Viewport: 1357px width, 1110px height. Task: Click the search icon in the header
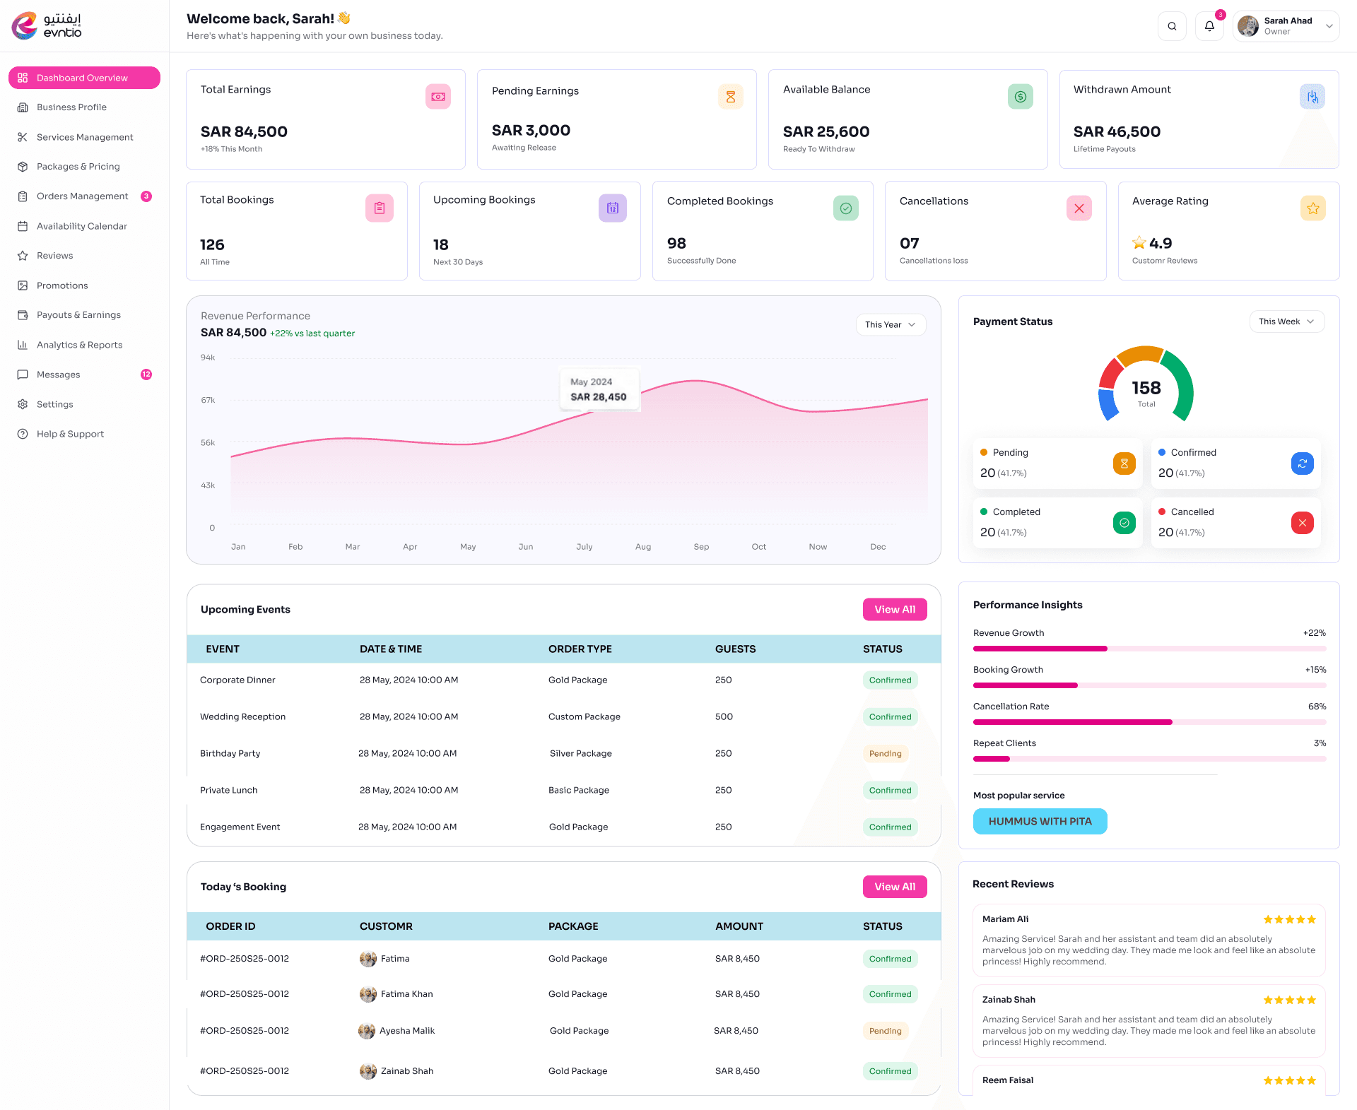coord(1172,26)
